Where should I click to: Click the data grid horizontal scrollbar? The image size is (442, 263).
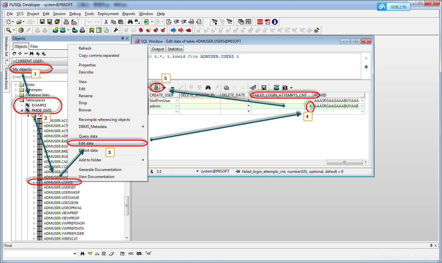344,162
